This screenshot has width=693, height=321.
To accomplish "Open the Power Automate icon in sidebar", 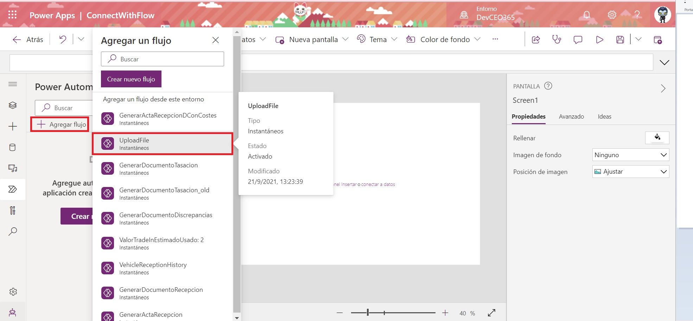I will point(13,189).
